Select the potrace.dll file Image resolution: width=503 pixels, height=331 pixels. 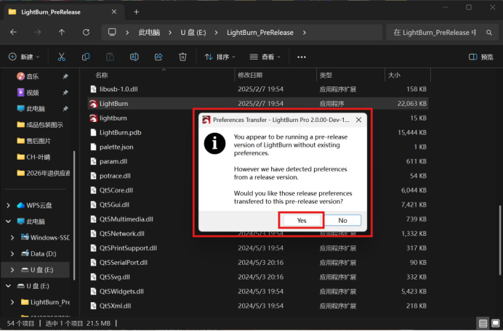(115, 176)
